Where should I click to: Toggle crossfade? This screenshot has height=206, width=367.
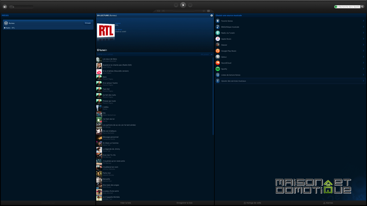point(204,11)
